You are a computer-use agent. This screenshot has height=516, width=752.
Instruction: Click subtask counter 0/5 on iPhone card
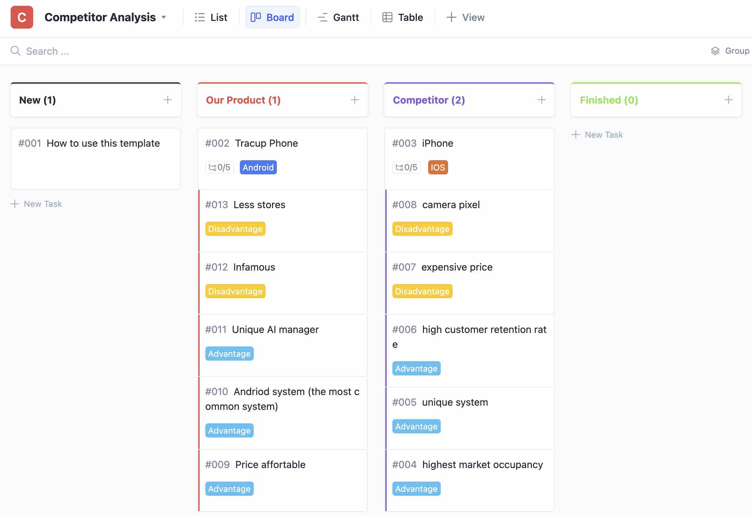click(x=406, y=168)
